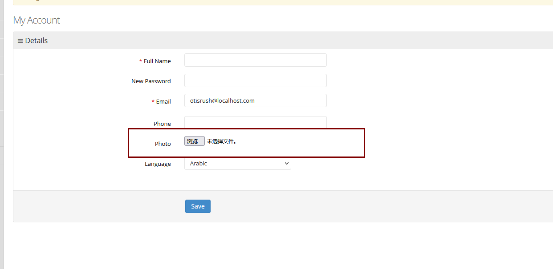The image size is (553, 269).
Task: Click the list icon beside Details
Action: click(x=20, y=41)
